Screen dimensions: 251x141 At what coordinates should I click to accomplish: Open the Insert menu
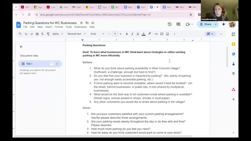coord(49,27)
